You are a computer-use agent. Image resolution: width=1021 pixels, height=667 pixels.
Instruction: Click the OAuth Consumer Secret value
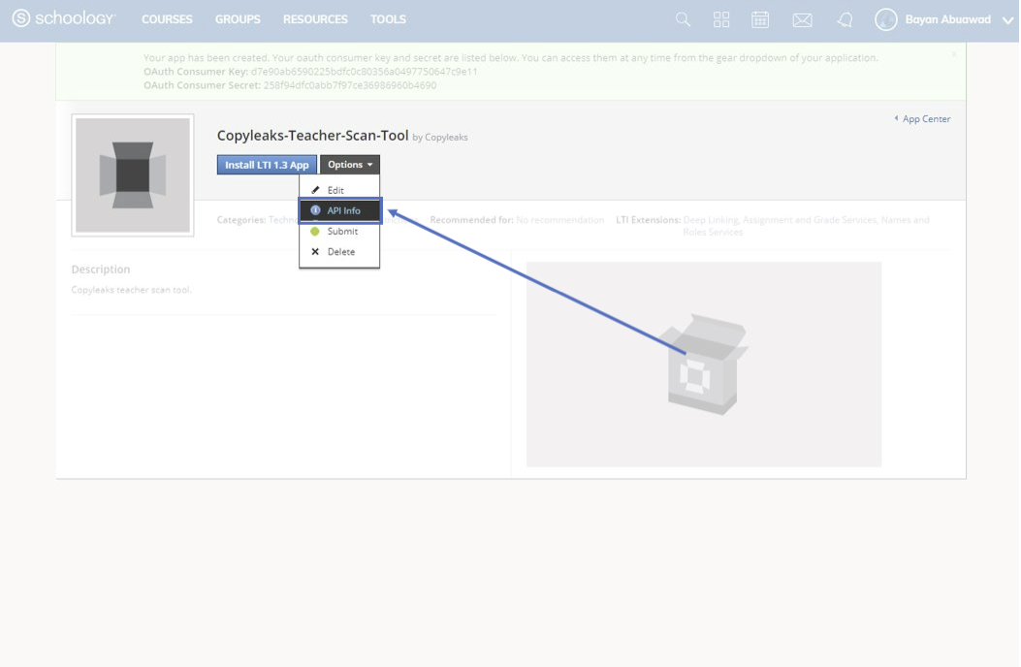click(x=350, y=85)
